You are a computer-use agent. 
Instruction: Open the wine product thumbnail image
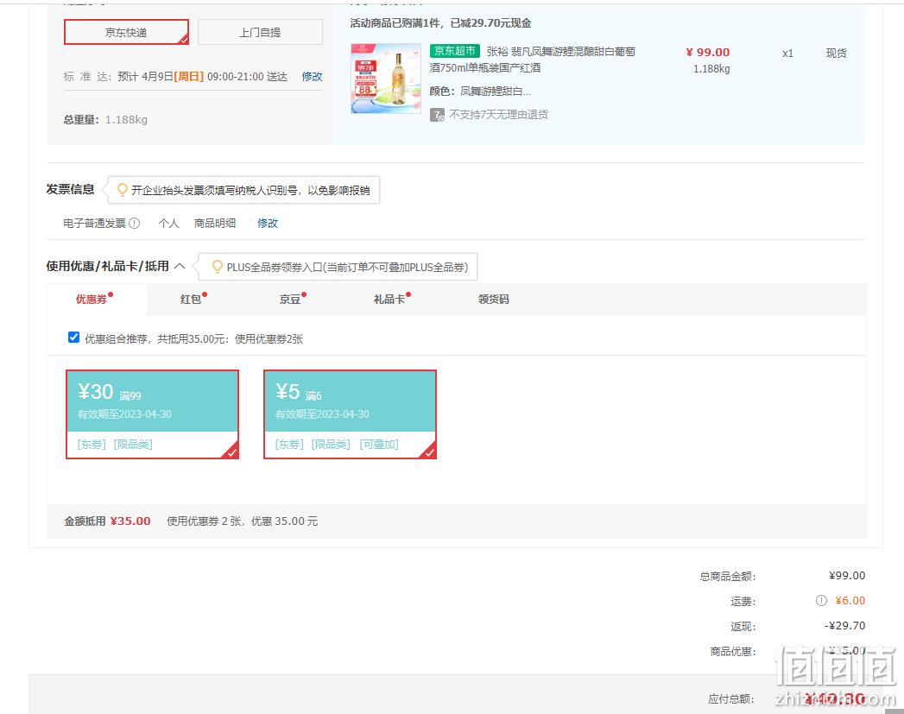coord(386,79)
